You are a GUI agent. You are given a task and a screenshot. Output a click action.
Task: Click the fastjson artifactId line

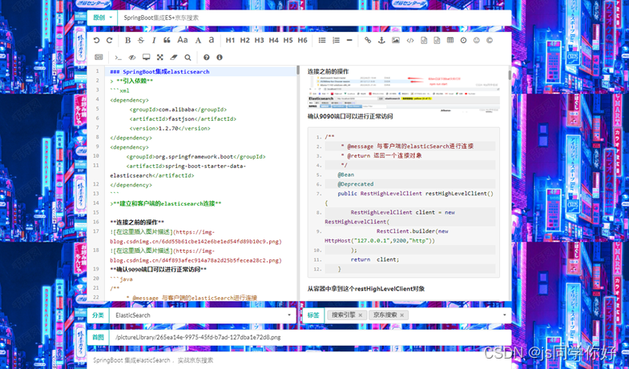point(183,119)
